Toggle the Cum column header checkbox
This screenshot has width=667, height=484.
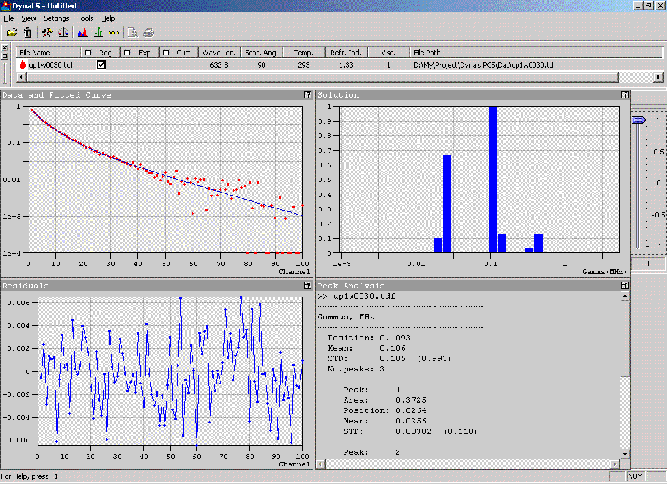[166, 53]
